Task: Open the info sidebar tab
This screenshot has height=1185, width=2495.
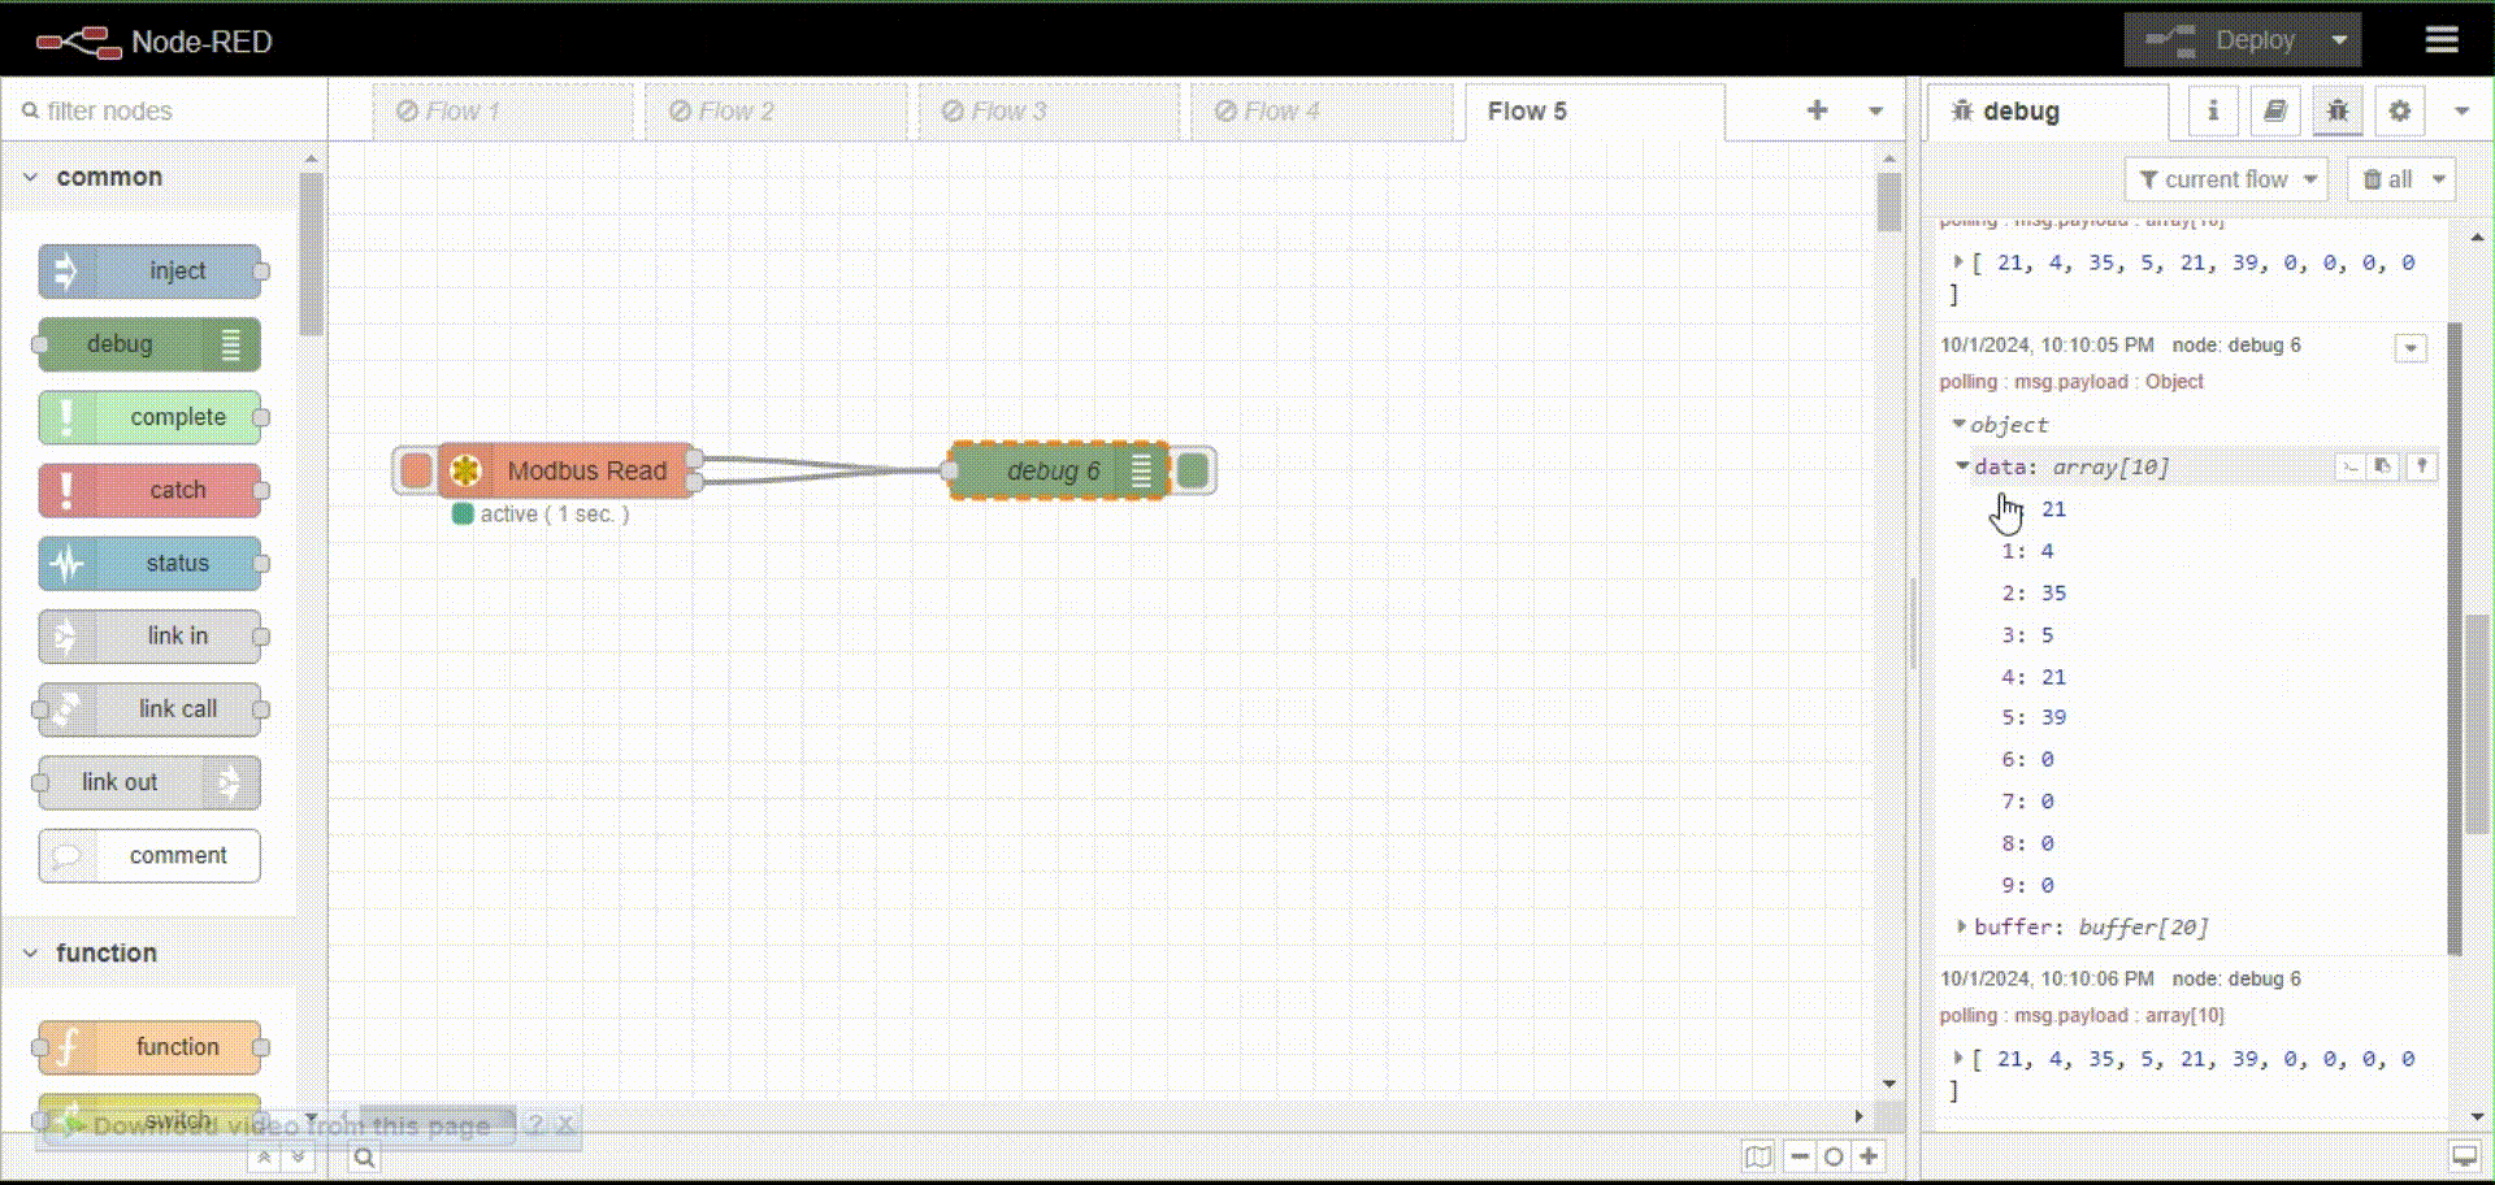Action: 2212,110
